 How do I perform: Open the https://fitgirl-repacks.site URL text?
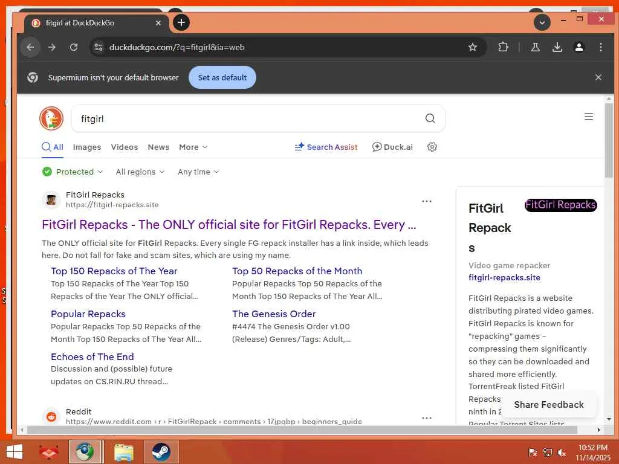pos(112,205)
